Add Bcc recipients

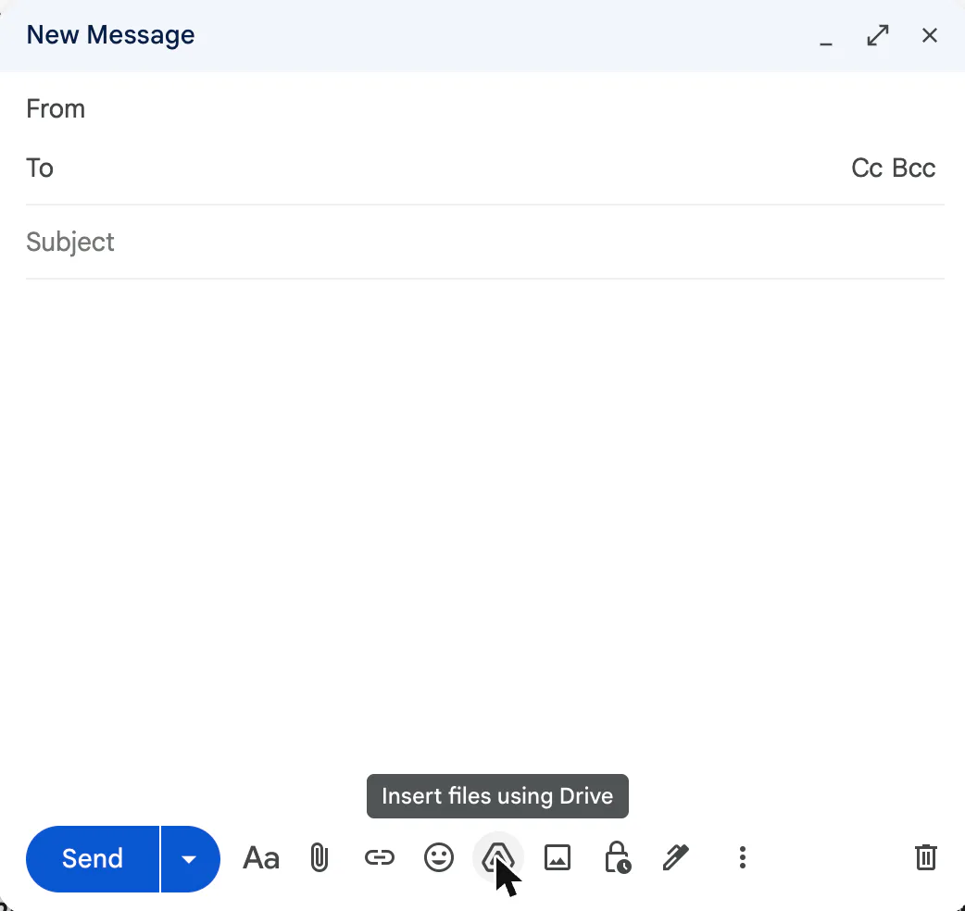pos(914,168)
